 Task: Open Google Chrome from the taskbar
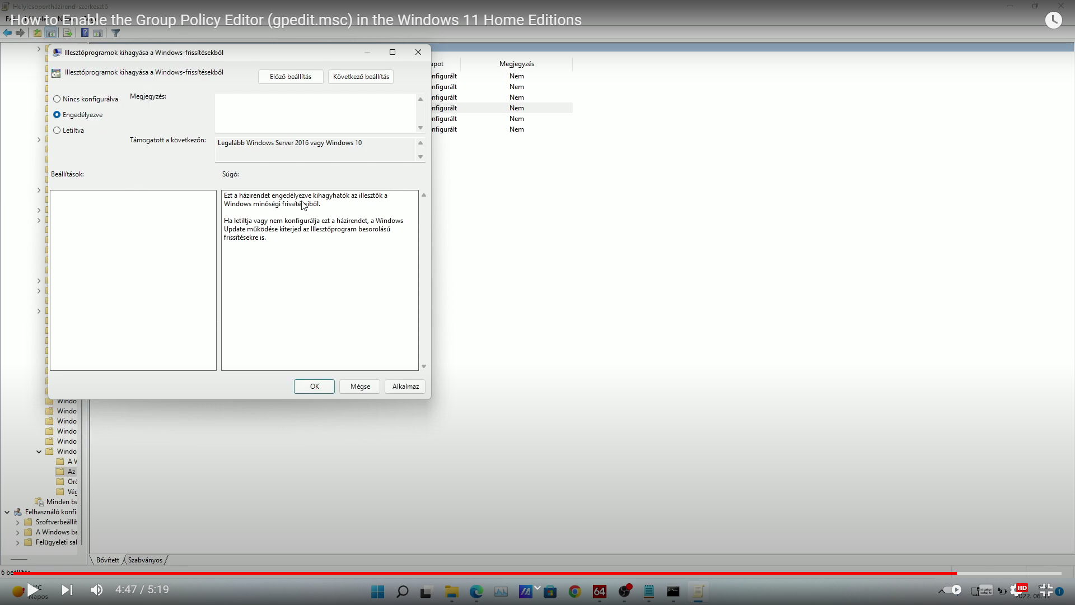574,592
